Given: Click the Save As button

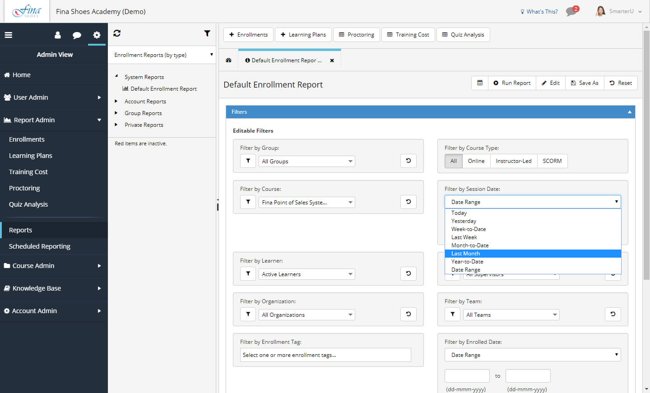Looking at the screenshot, I should [584, 83].
